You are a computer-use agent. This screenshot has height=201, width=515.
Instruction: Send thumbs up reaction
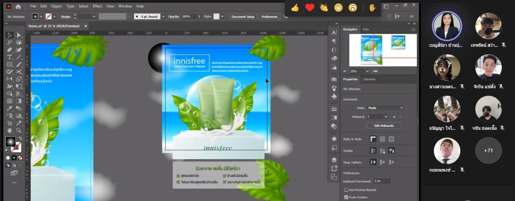(295, 8)
